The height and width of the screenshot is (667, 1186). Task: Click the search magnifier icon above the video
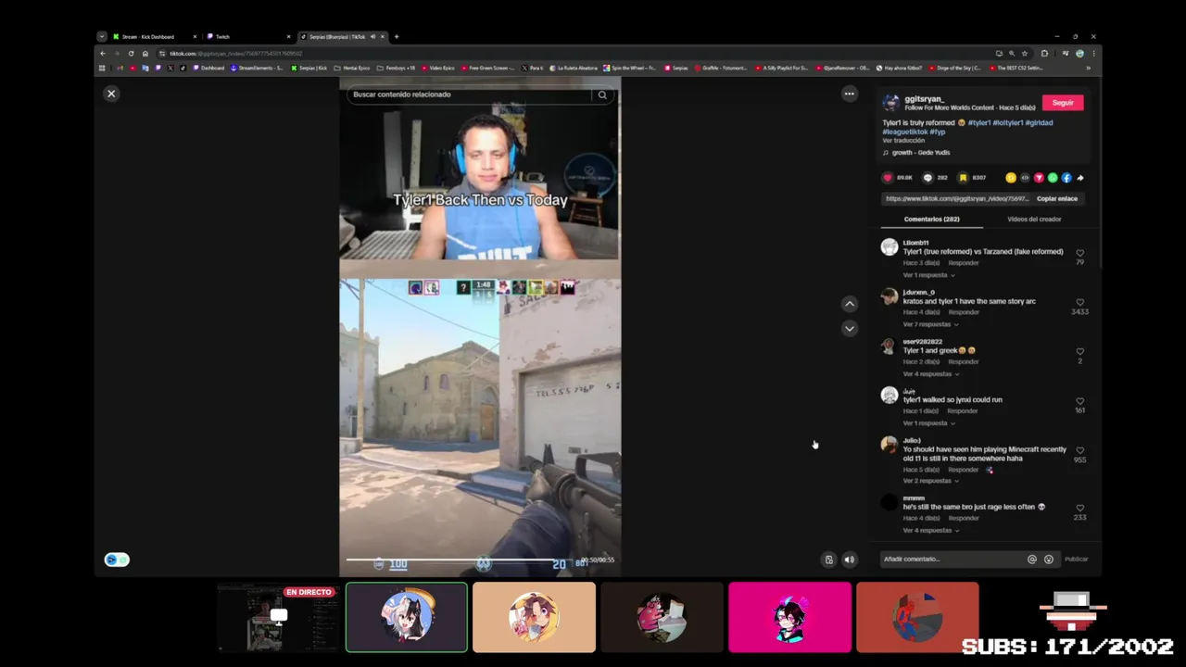(x=602, y=94)
